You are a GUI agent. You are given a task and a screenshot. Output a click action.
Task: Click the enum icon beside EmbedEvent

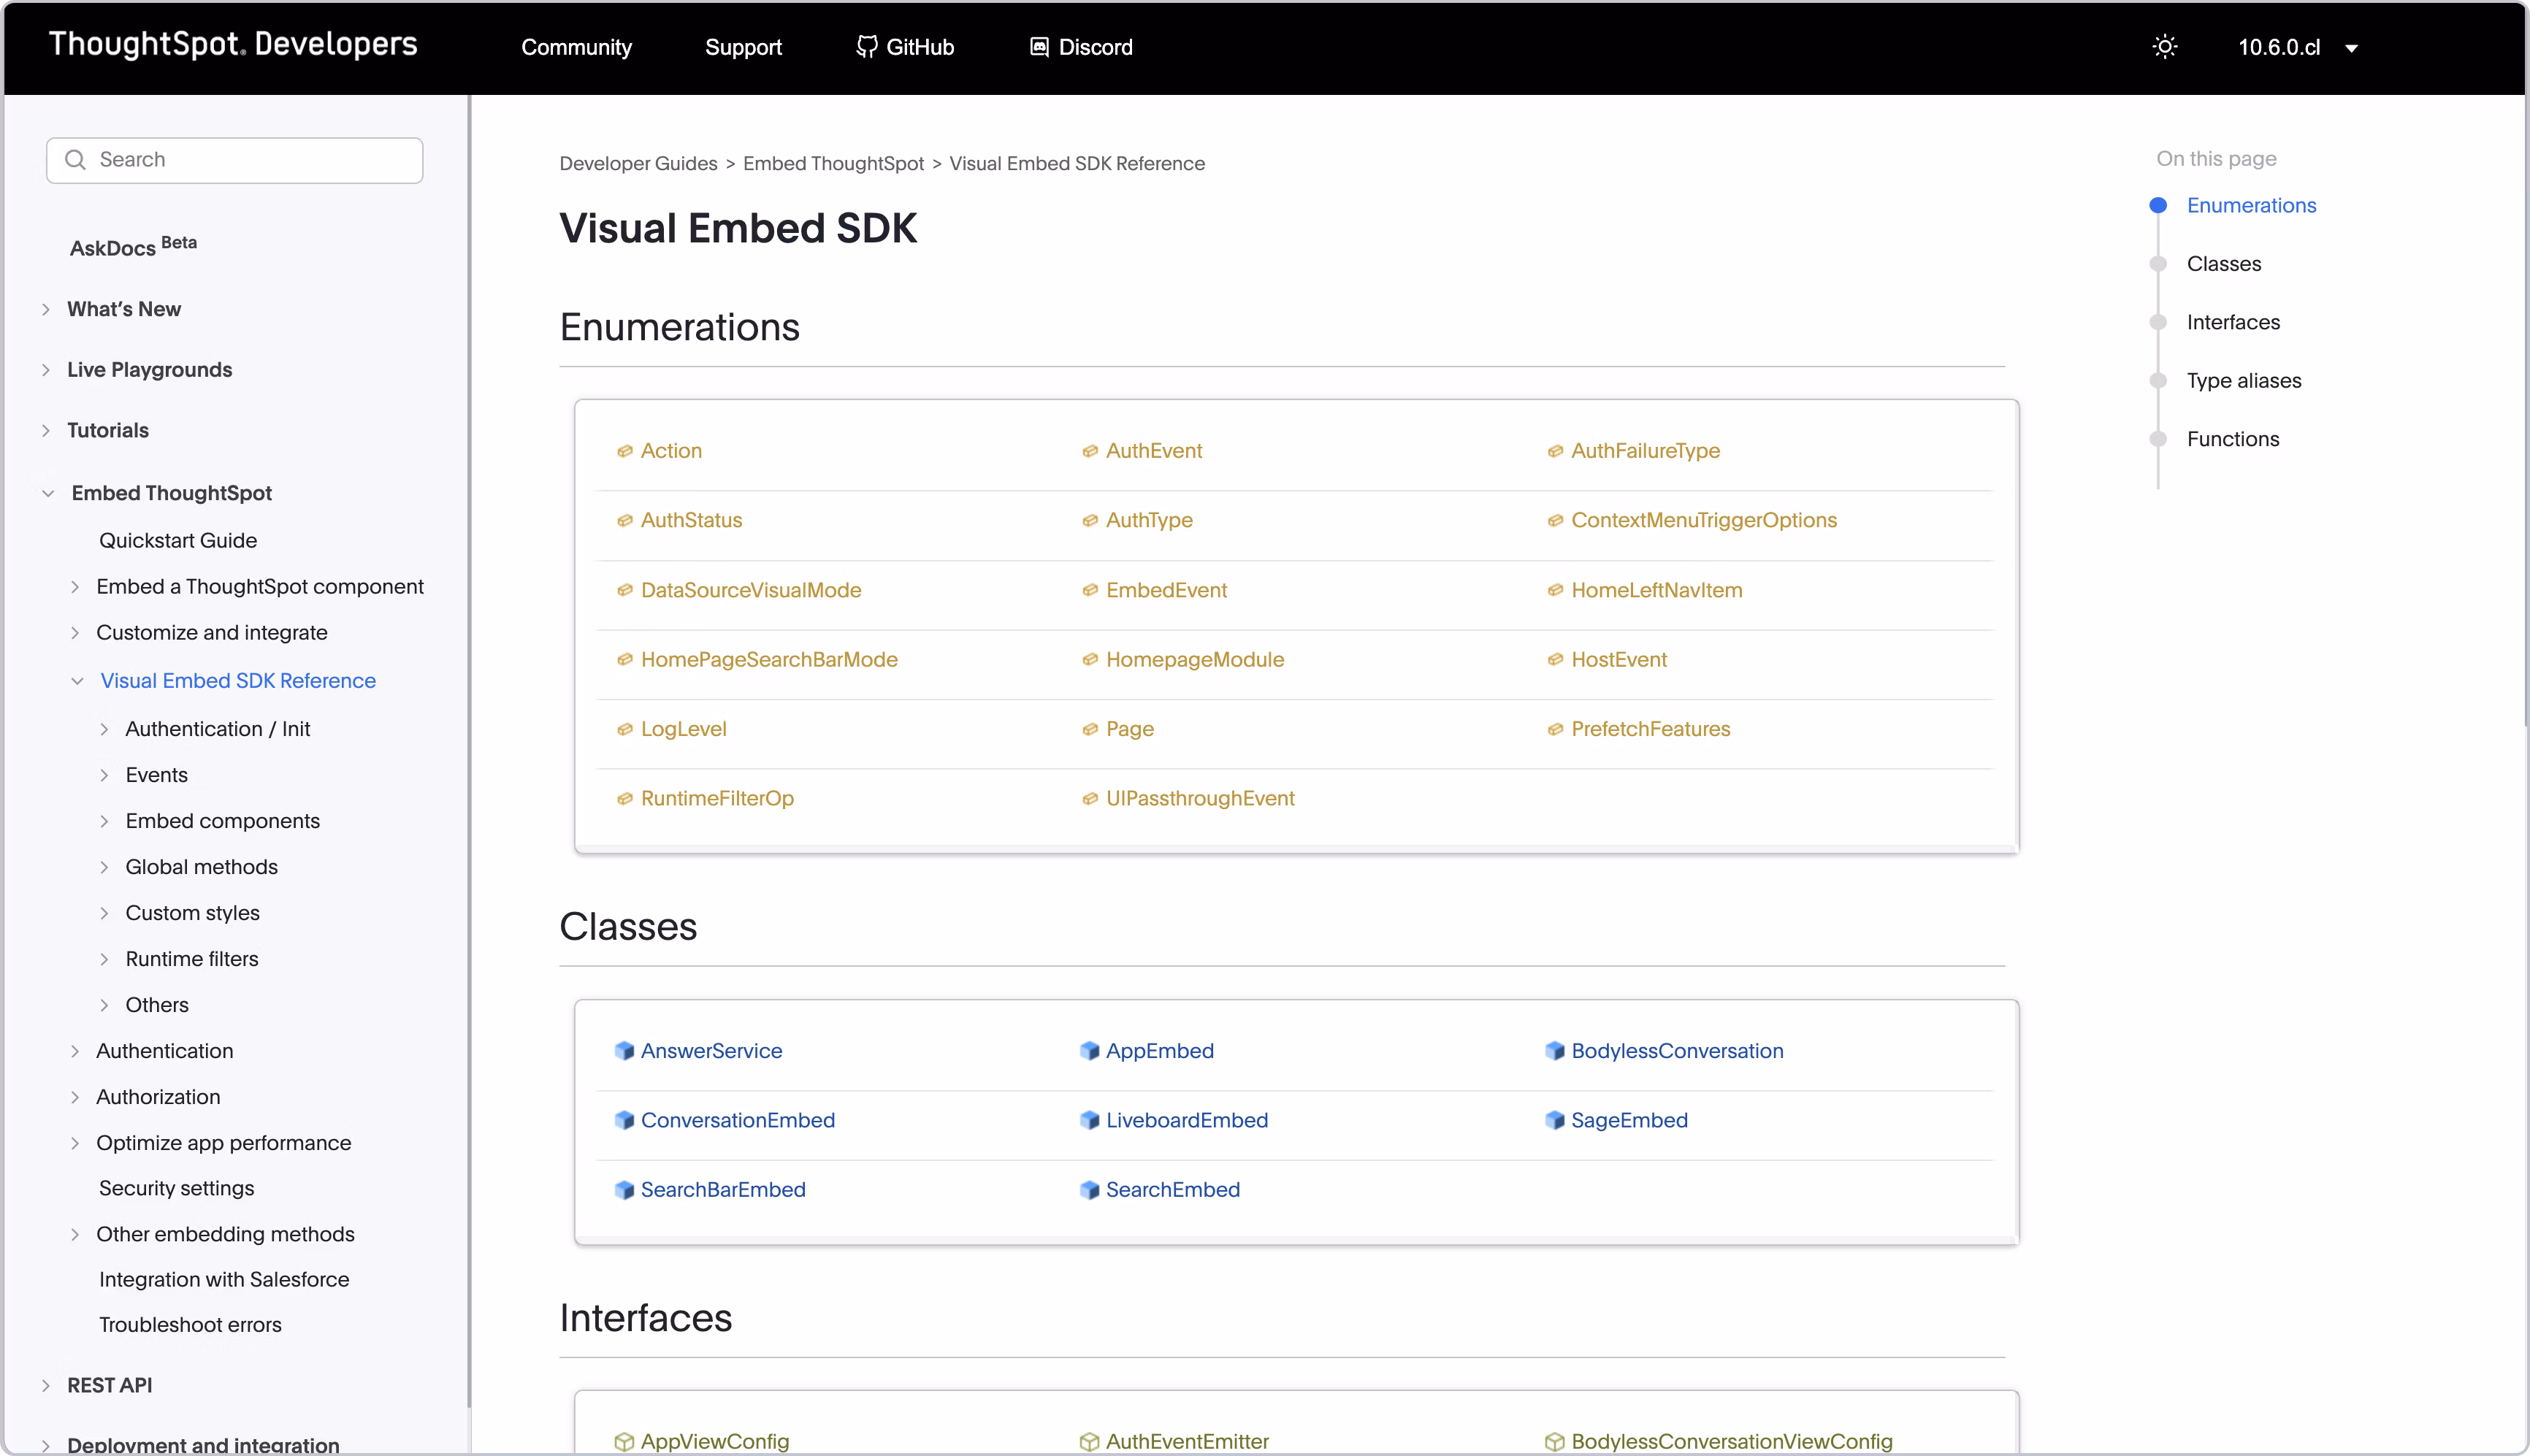click(1090, 590)
